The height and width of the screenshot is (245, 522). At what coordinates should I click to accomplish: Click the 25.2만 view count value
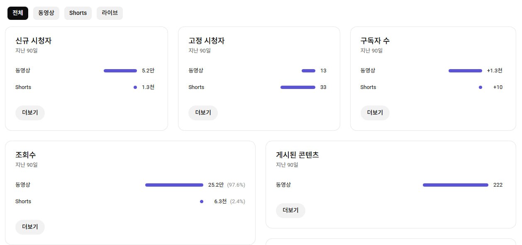(x=216, y=185)
